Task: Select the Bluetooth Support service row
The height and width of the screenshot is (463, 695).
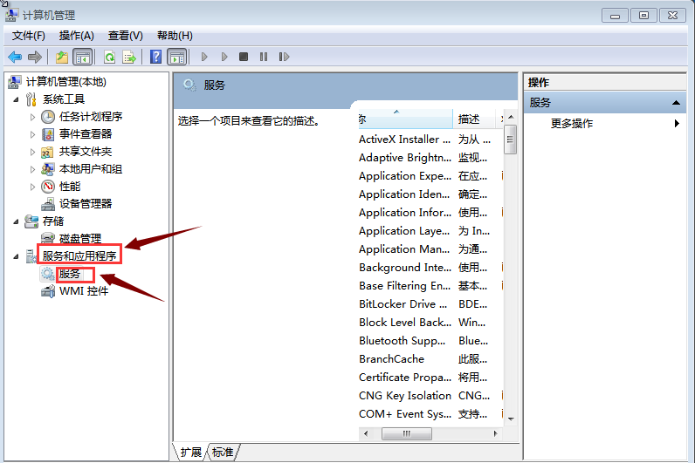Action: 404,340
